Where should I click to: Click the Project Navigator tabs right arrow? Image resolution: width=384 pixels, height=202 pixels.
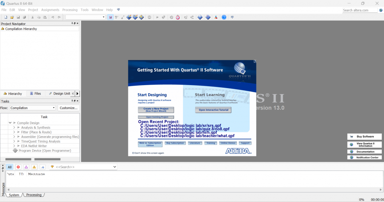point(77,94)
